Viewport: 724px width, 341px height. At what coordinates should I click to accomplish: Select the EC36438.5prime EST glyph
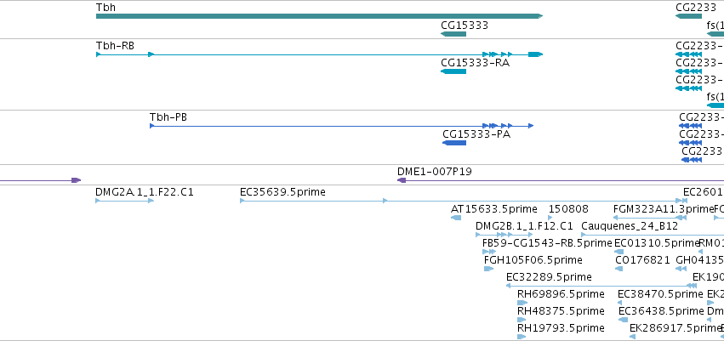624,320
